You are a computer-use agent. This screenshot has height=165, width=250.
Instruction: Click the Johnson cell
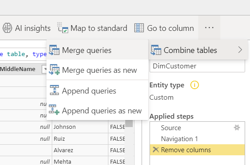[x=80, y=127]
